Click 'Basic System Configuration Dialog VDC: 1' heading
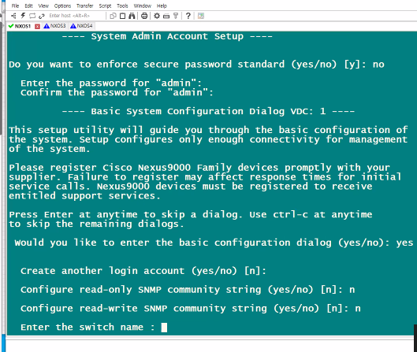 coord(208,111)
